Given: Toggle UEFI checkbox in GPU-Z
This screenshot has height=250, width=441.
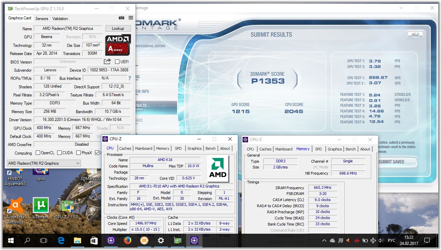Looking at the screenshot, I should [x=117, y=61].
